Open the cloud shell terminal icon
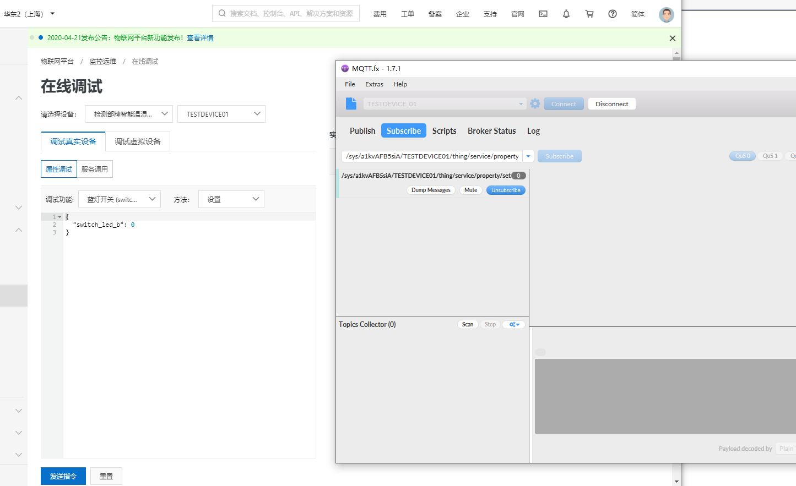 (543, 14)
